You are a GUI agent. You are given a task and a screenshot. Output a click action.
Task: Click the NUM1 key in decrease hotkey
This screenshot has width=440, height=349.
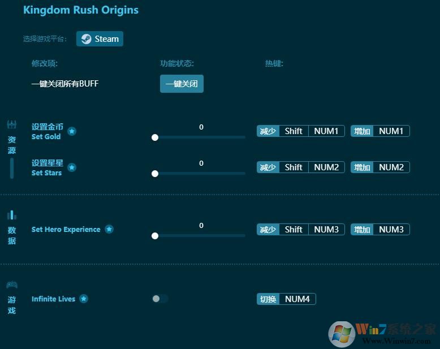[326, 131]
